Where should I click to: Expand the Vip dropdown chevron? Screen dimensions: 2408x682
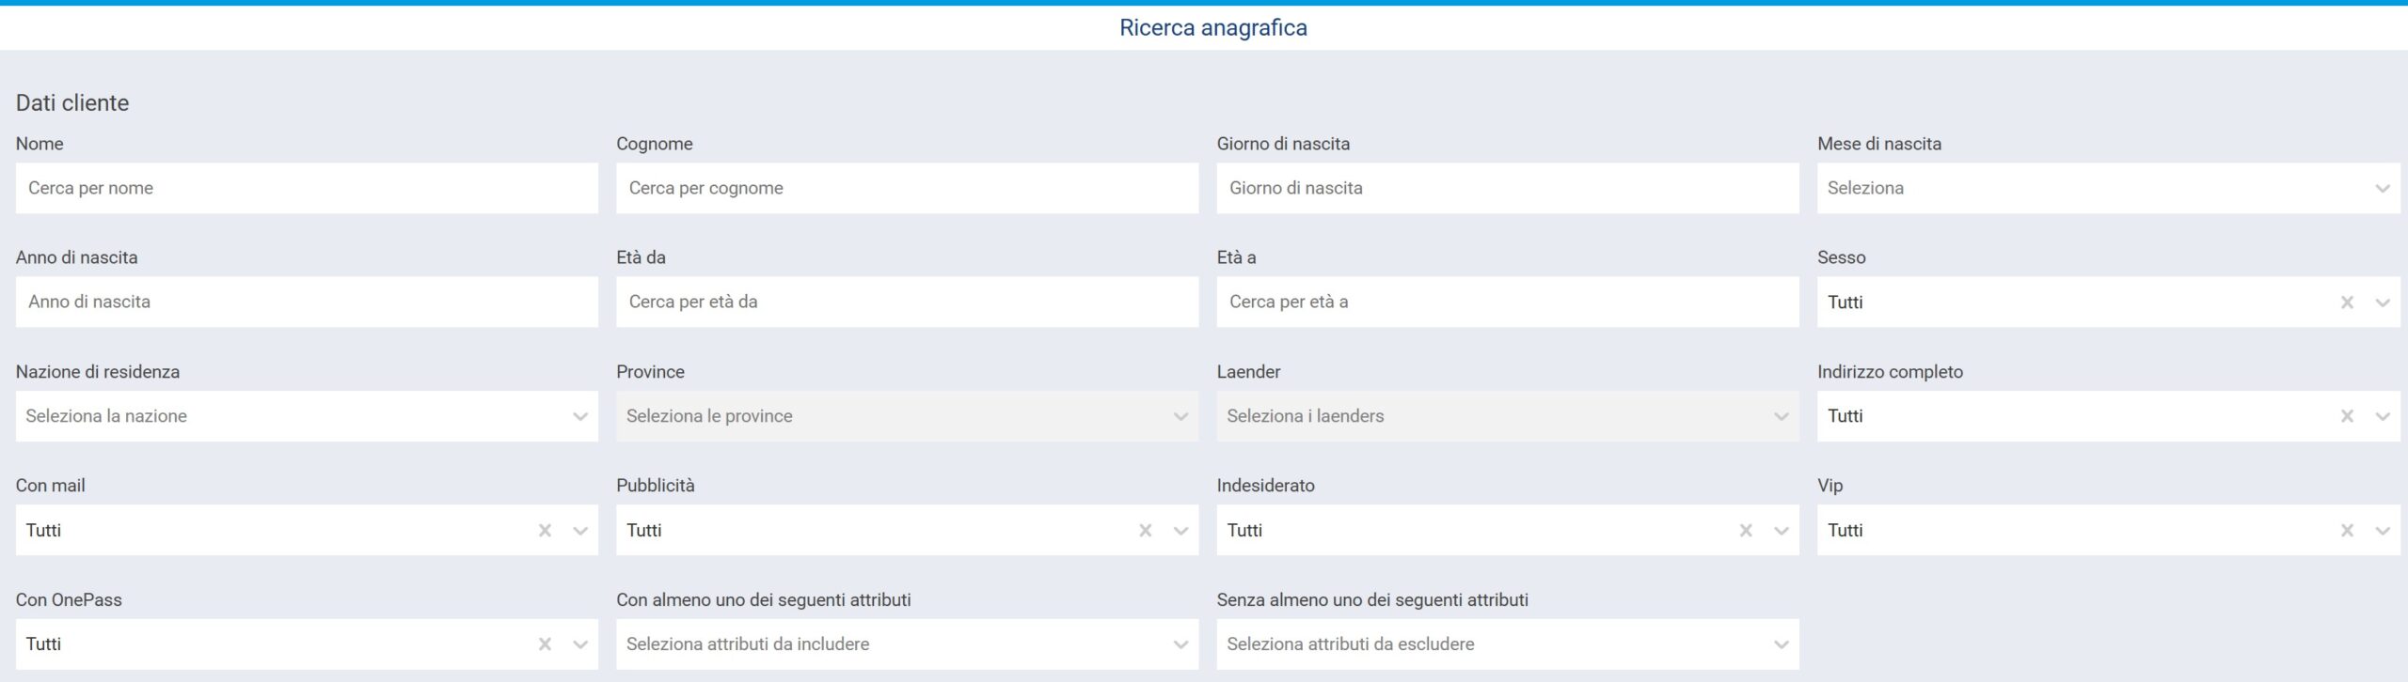[2383, 531]
